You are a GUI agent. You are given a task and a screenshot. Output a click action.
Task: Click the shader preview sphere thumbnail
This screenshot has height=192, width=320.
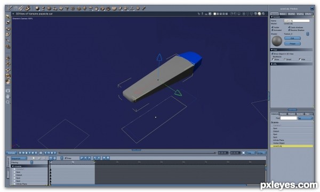(x=277, y=41)
